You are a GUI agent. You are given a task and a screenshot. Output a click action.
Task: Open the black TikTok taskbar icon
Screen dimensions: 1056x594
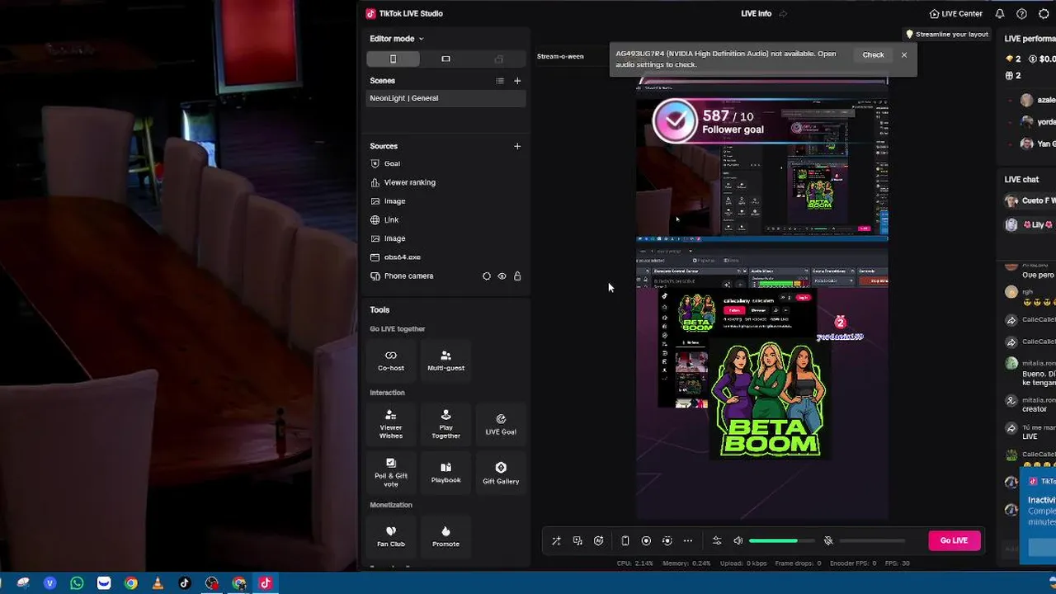[185, 583]
